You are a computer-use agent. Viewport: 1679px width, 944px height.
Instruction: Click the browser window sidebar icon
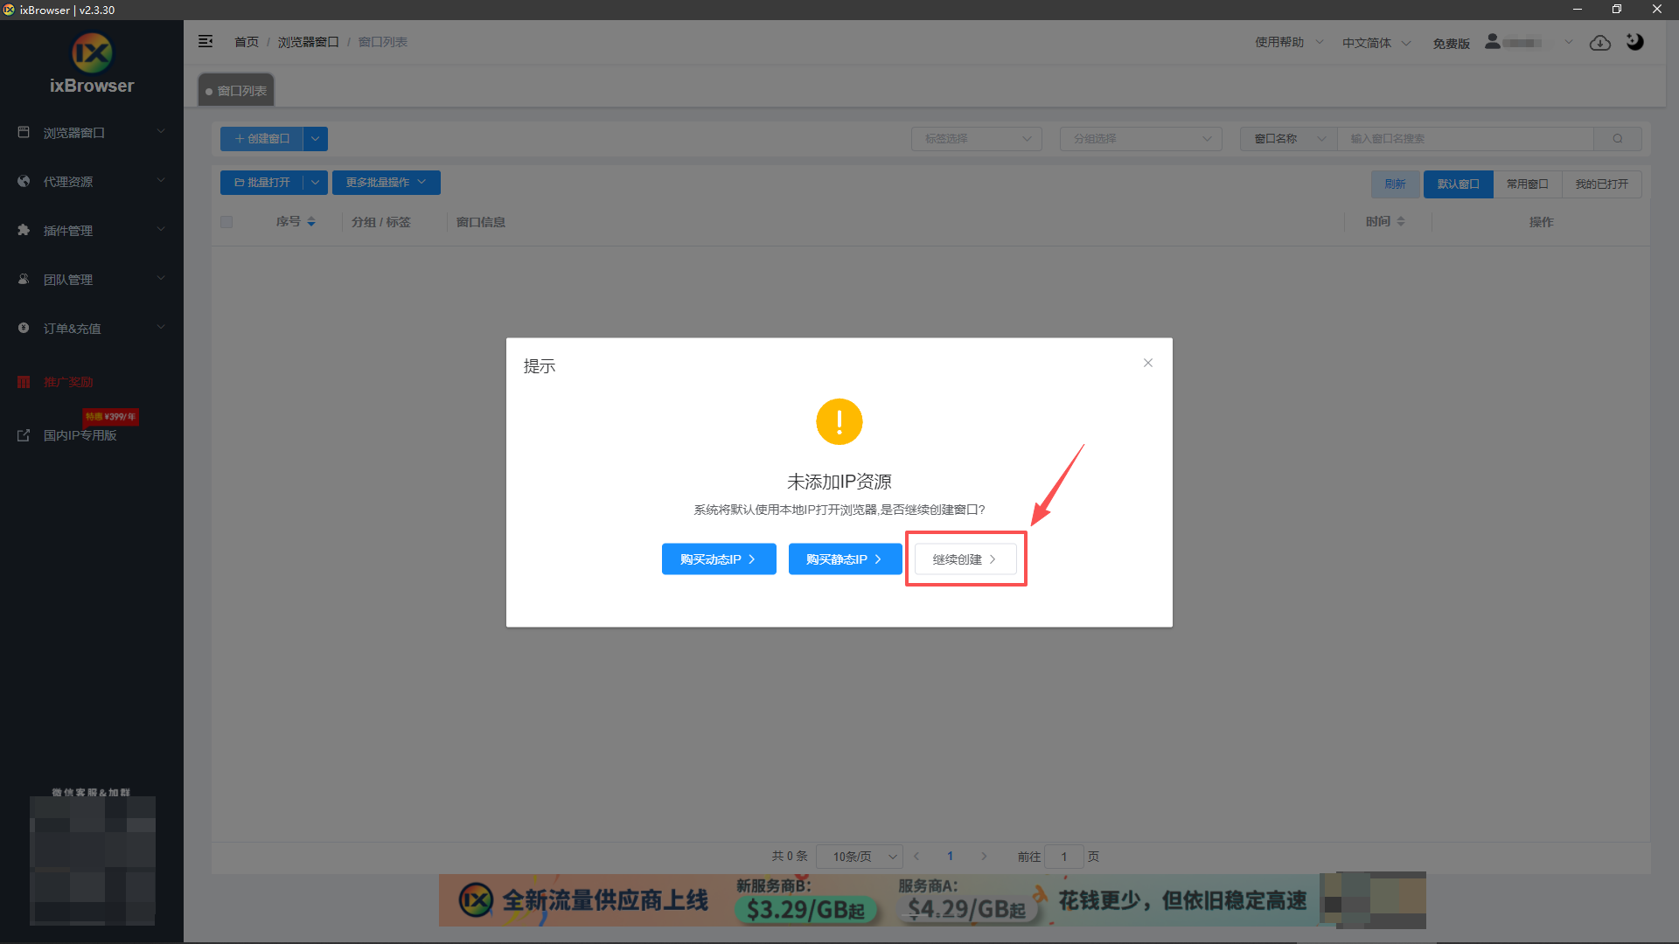24,132
